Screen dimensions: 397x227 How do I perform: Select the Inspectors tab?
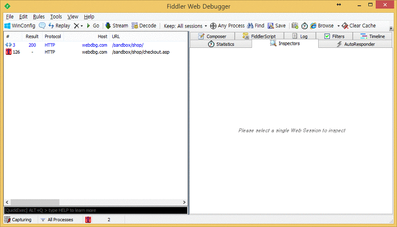point(285,44)
